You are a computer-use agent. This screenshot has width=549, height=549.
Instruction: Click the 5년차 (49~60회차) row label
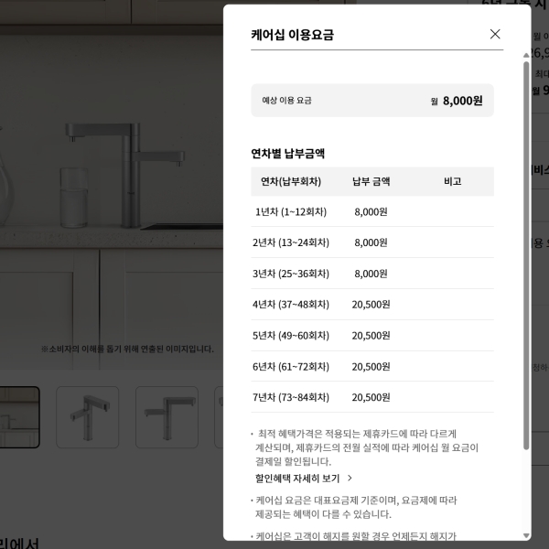coord(291,336)
